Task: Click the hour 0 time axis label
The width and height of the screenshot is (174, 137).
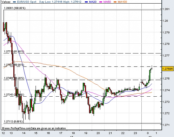Action: coord(148,133)
